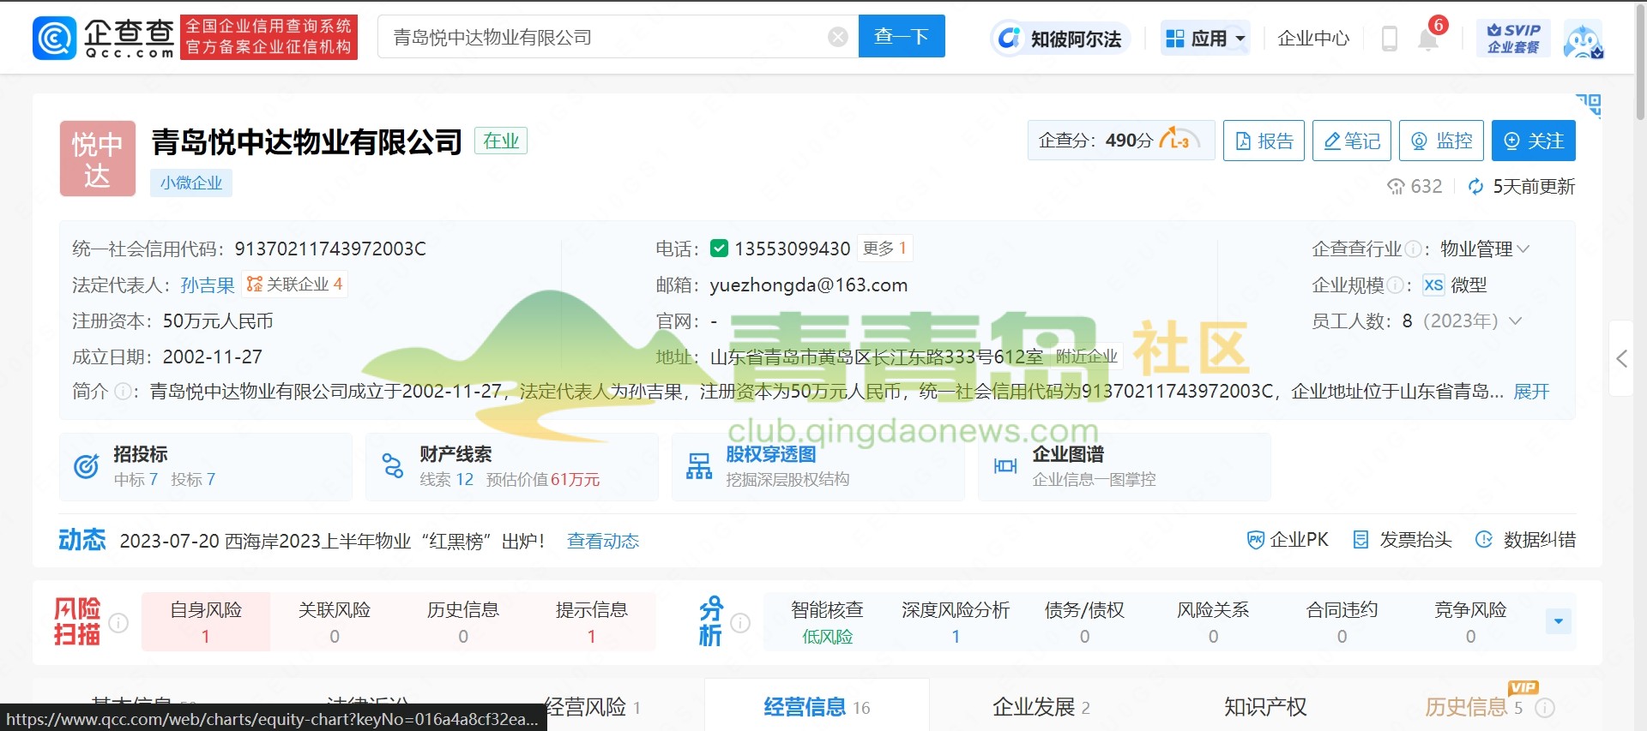Screen dimensions: 1647x731
Task: Click 附近企业 nearby link
Action: coord(1087,357)
